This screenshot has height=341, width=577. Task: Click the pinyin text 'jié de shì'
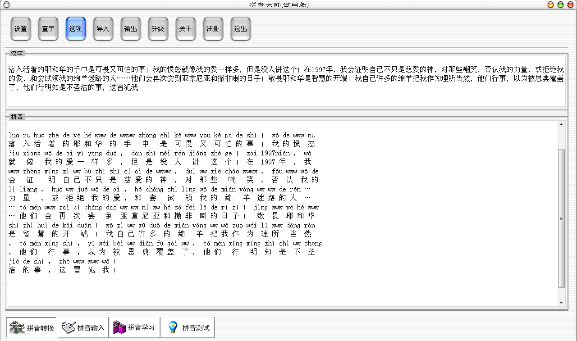[x=25, y=261]
